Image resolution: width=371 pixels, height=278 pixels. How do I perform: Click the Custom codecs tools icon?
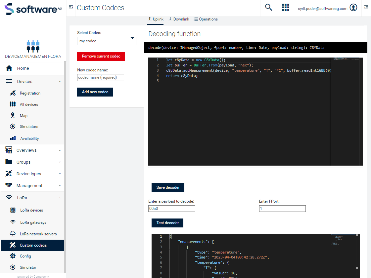[x=13, y=245]
